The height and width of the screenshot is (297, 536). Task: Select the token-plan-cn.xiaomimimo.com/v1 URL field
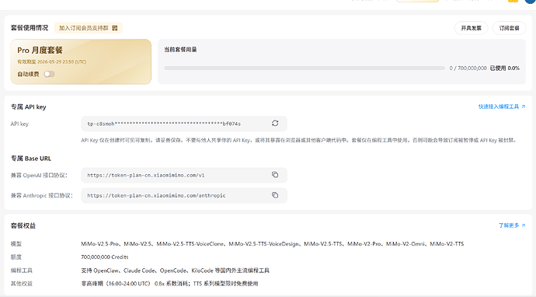(184, 175)
